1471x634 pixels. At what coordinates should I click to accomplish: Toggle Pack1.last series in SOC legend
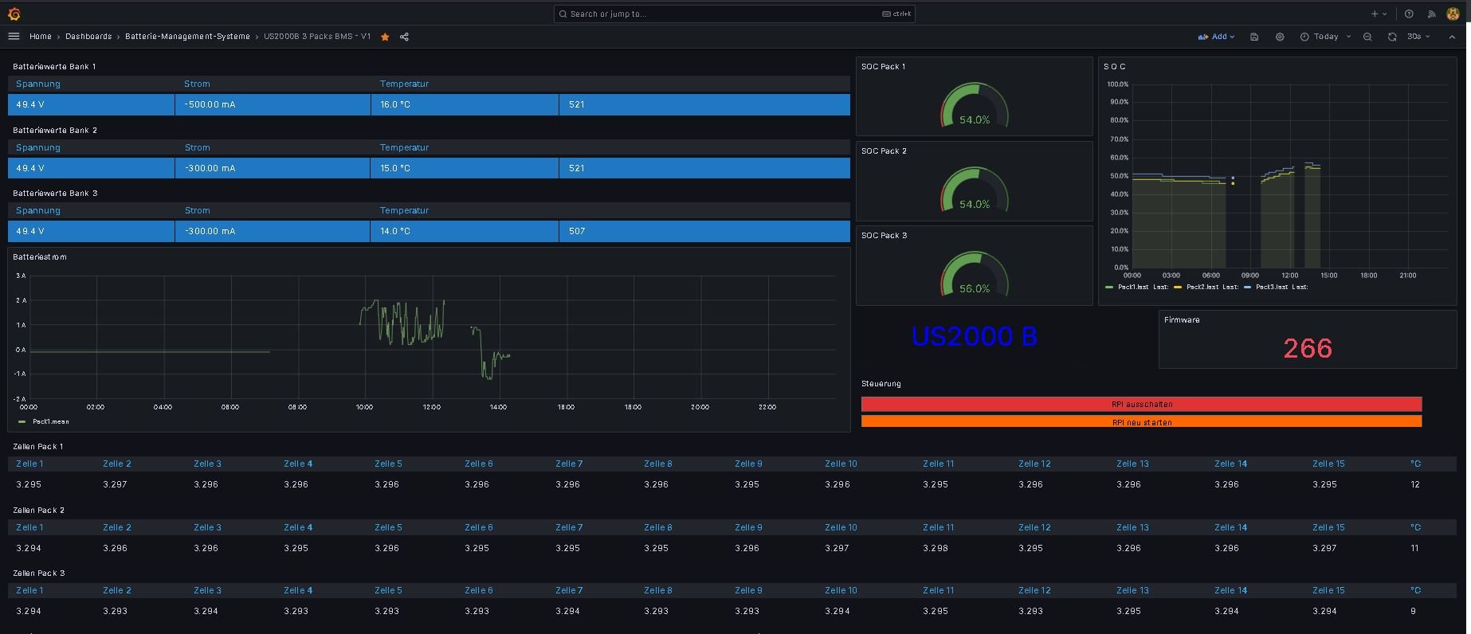(1132, 287)
